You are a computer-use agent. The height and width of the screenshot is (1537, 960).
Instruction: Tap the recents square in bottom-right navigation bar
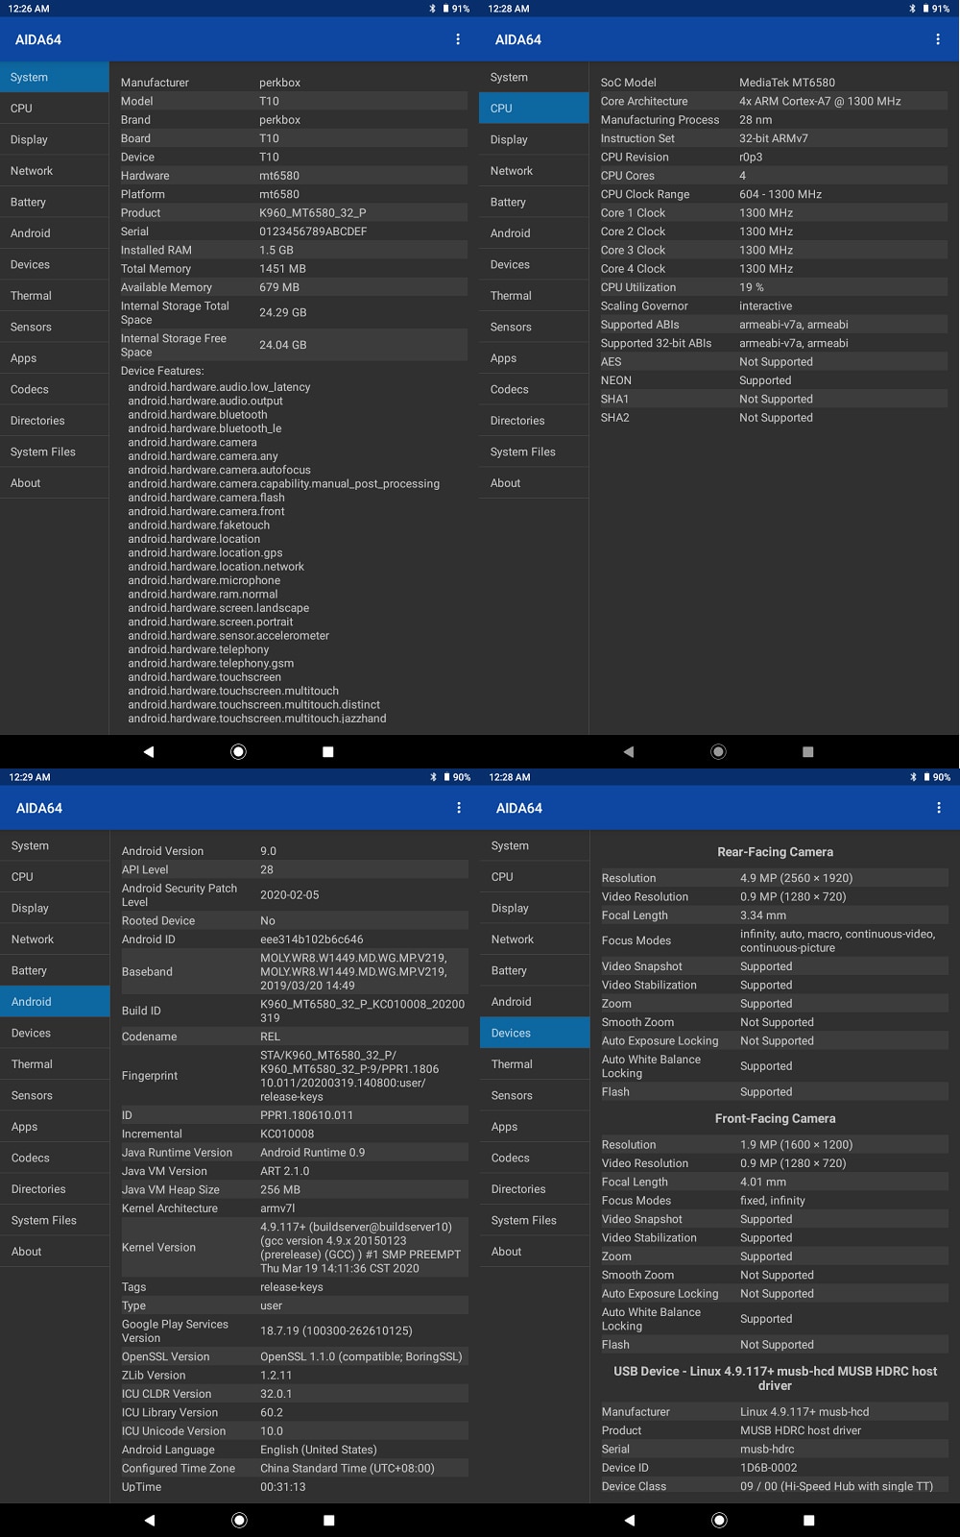[808, 1520]
